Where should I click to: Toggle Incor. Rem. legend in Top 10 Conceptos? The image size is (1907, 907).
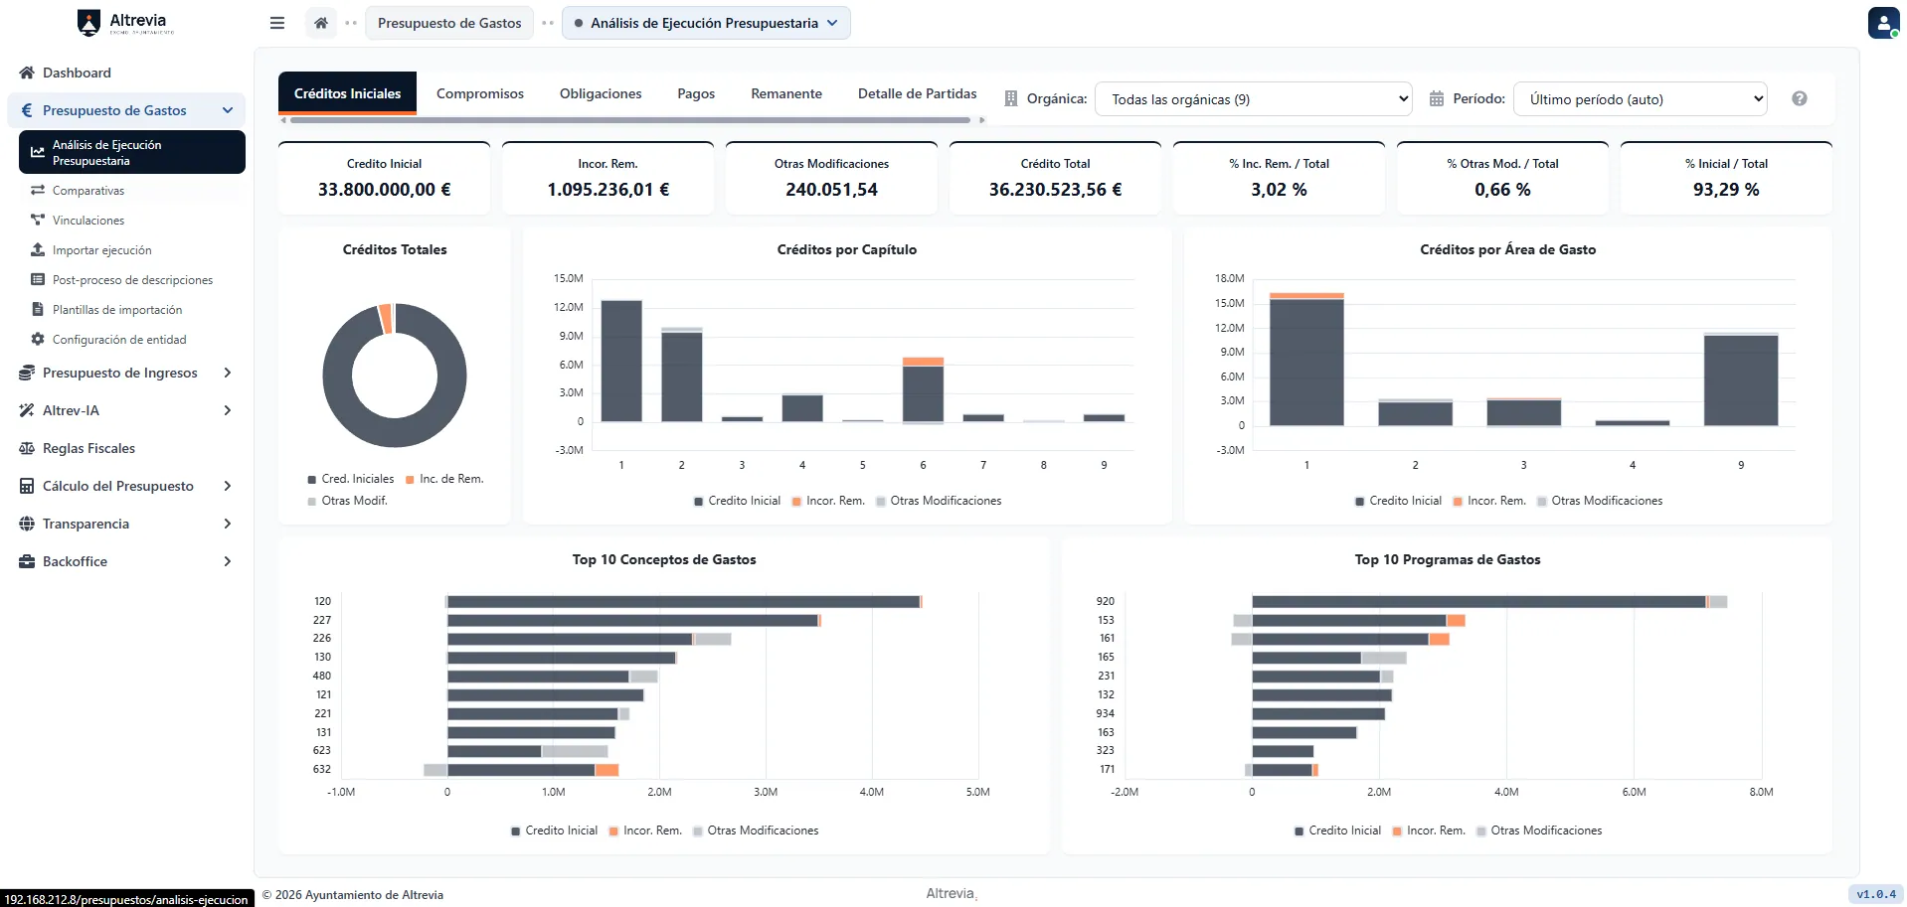pyautogui.click(x=645, y=831)
